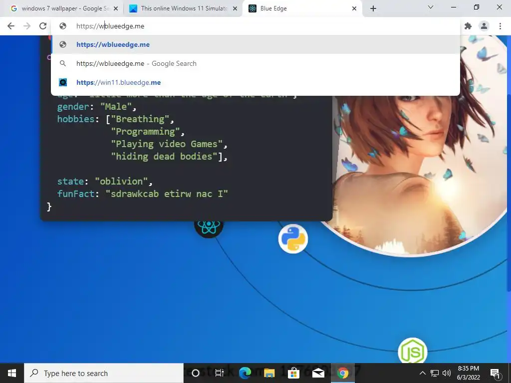The height and width of the screenshot is (383, 511).
Task: Open Chrome's three-dot menu
Action: click(500, 26)
